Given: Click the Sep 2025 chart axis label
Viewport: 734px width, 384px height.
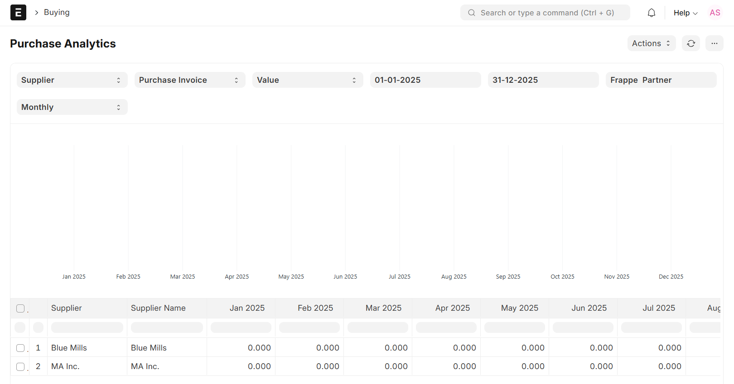Looking at the screenshot, I should click(x=508, y=277).
